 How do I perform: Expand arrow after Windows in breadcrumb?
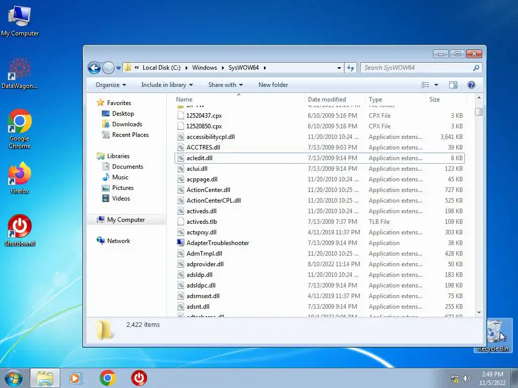[x=223, y=68]
